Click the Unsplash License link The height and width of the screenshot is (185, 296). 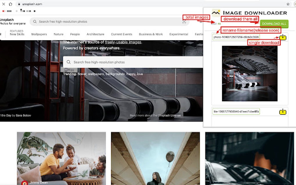[x=170, y=115]
